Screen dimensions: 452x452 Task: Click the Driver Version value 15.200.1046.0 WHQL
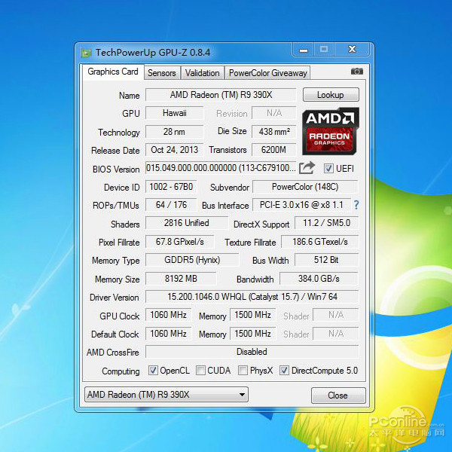[252, 297]
